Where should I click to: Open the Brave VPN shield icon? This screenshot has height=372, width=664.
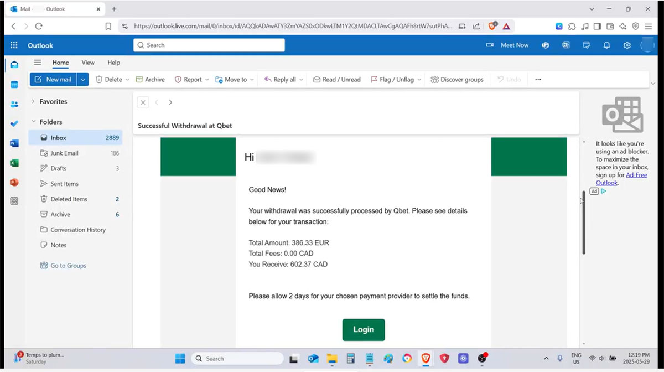[635, 26]
